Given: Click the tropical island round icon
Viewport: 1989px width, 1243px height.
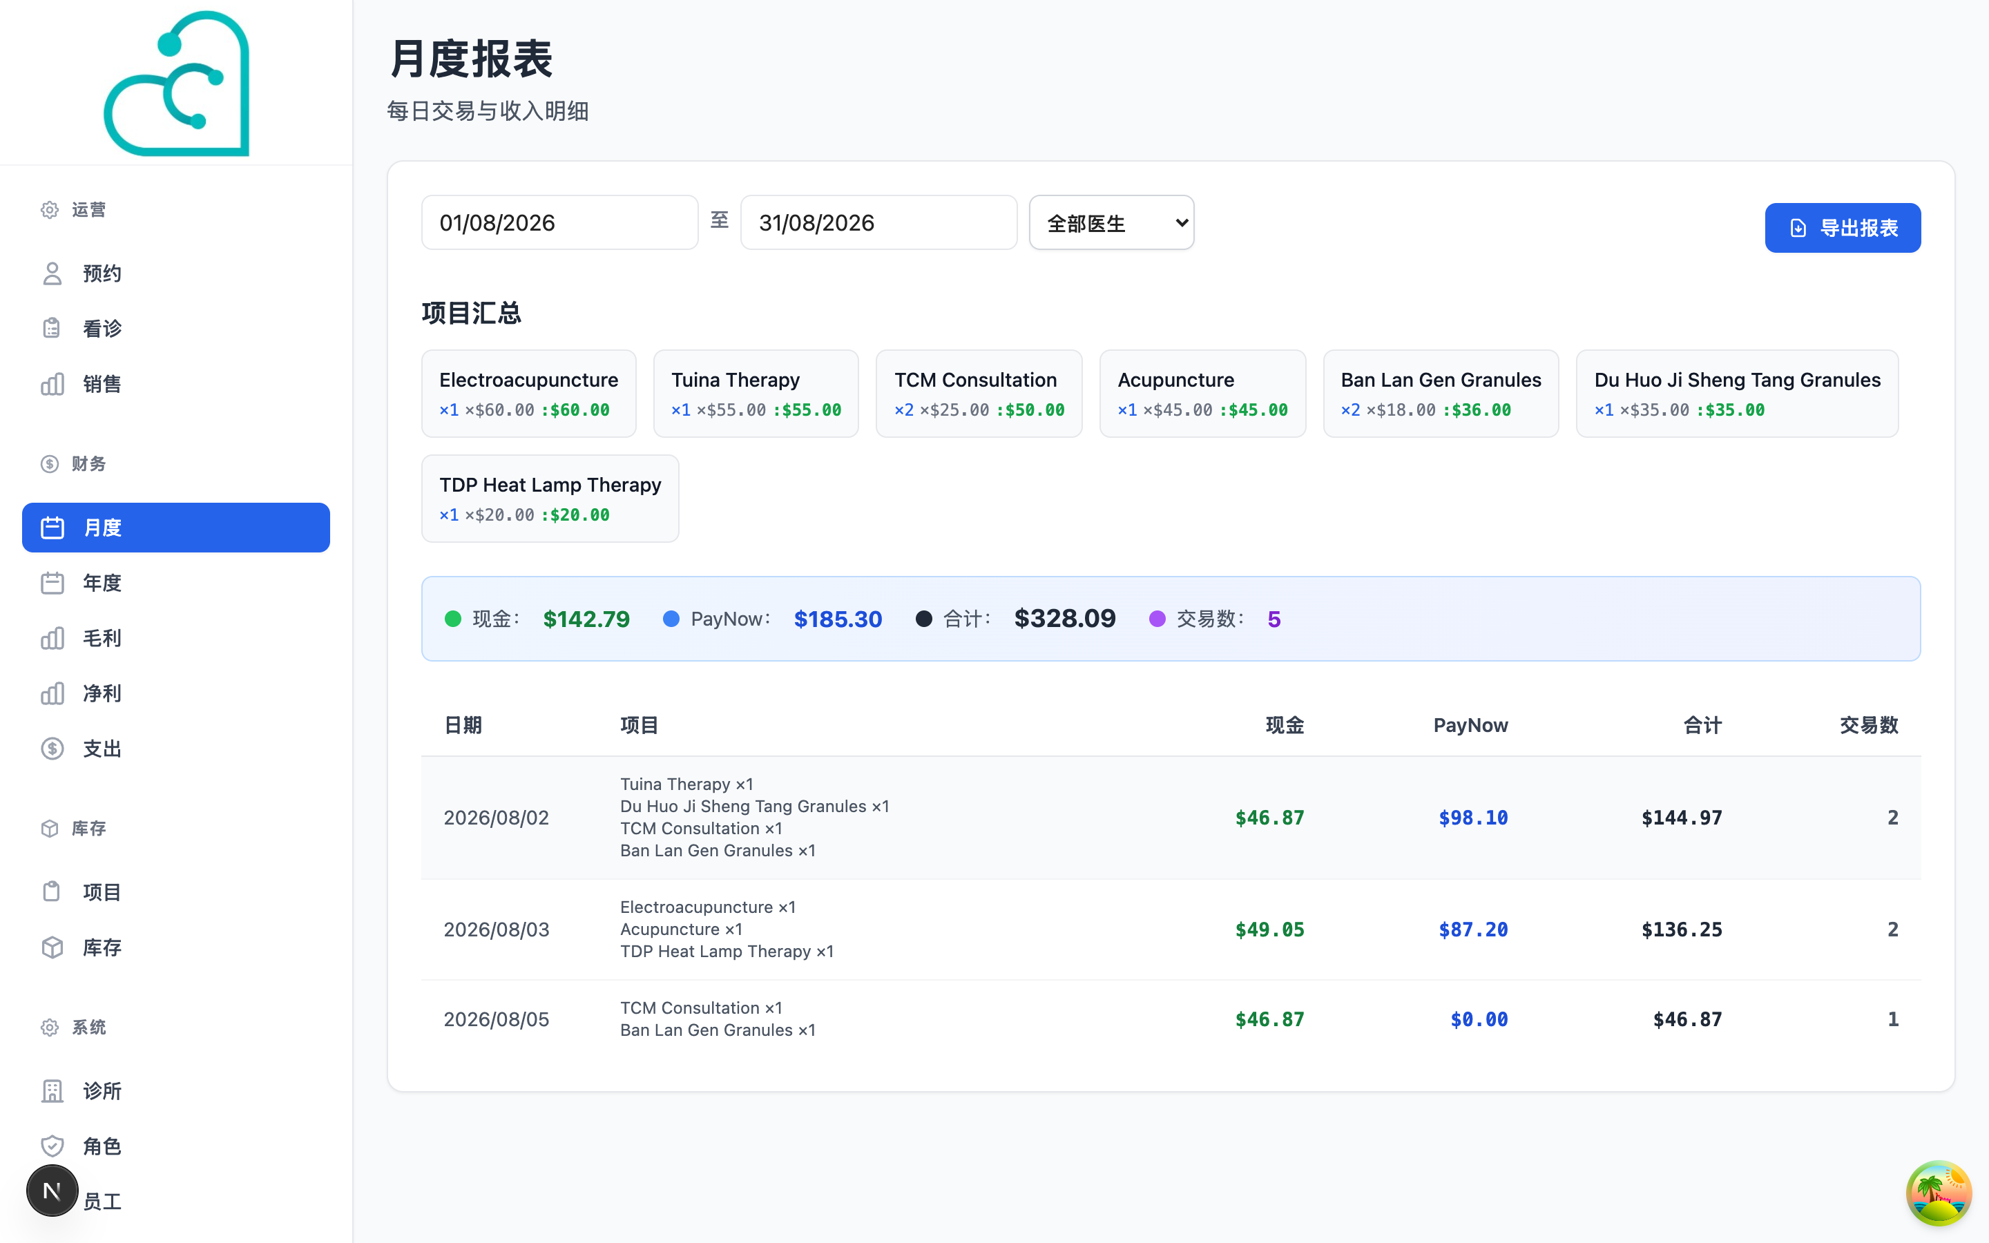Looking at the screenshot, I should [x=1939, y=1193].
